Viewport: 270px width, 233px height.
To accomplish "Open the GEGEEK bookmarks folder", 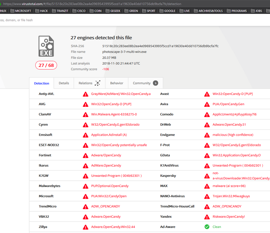I will tap(113, 11).
